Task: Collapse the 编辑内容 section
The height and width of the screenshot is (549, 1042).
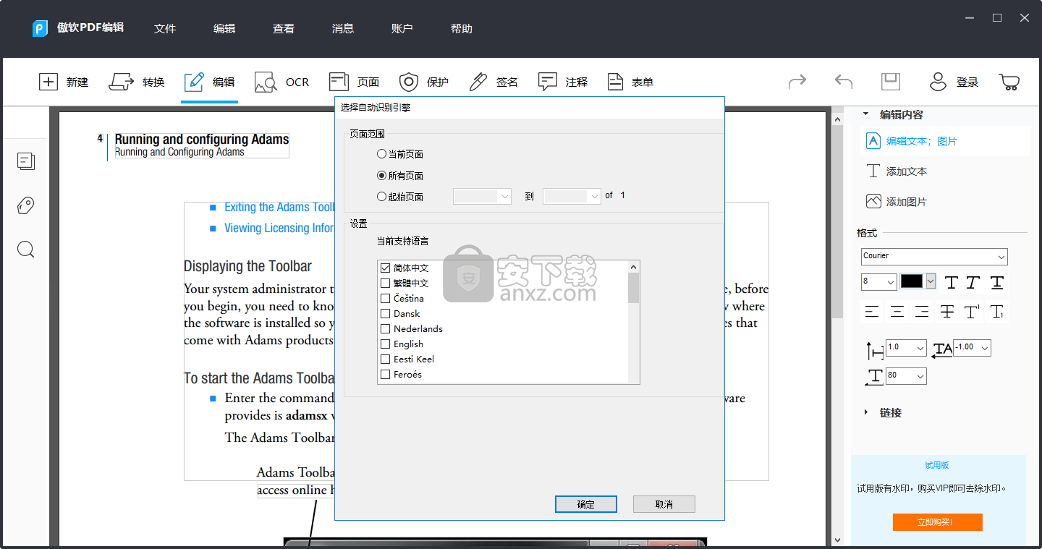Action: point(866,114)
